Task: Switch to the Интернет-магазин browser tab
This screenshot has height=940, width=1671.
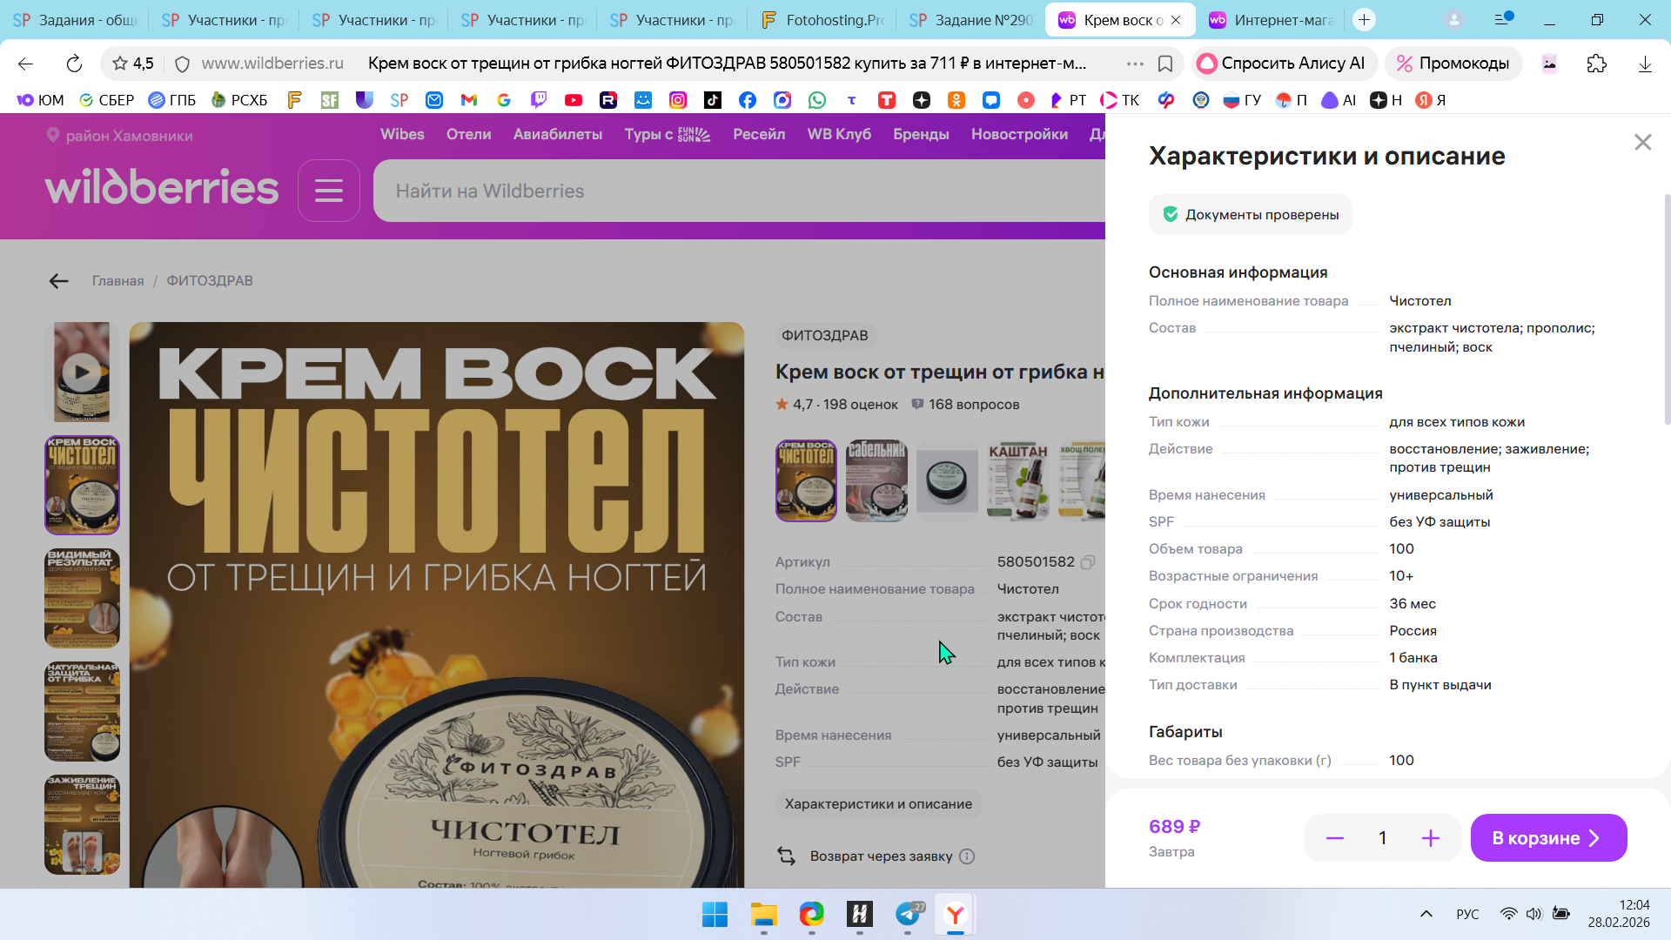Action: click(1272, 20)
